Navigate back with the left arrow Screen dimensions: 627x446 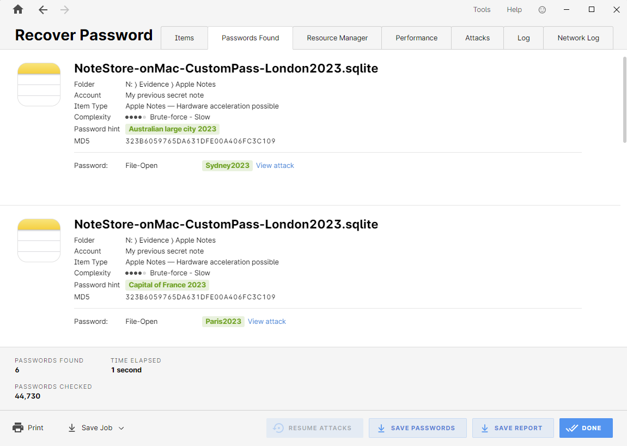[43, 10]
